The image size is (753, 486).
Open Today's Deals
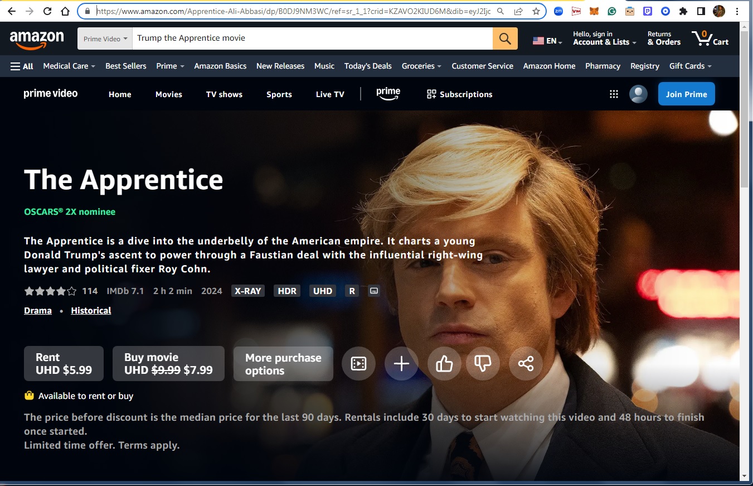point(368,66)
